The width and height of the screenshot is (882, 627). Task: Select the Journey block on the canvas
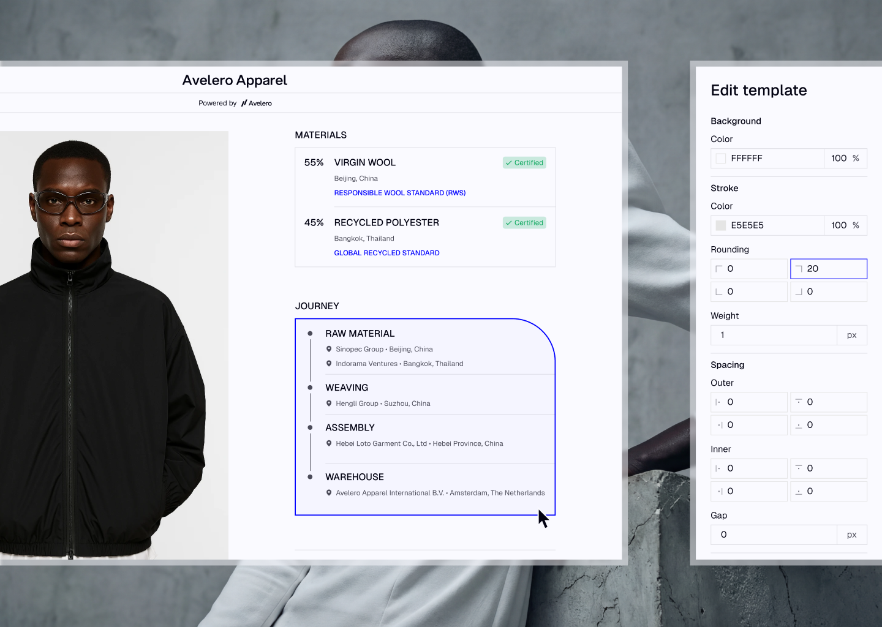(425, 417)
